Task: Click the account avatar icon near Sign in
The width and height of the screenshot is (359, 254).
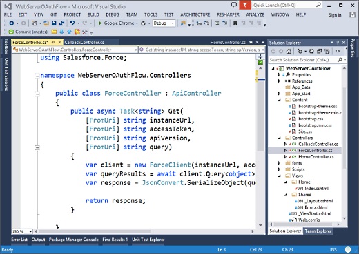Action: (x=352, y=14)
